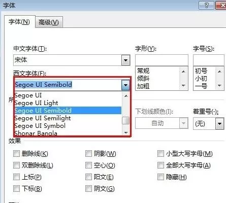Check the 阴影 shadow option

88,154
